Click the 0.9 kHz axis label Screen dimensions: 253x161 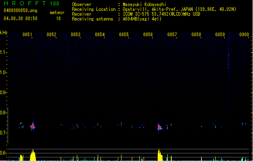[x=3, y=93]
